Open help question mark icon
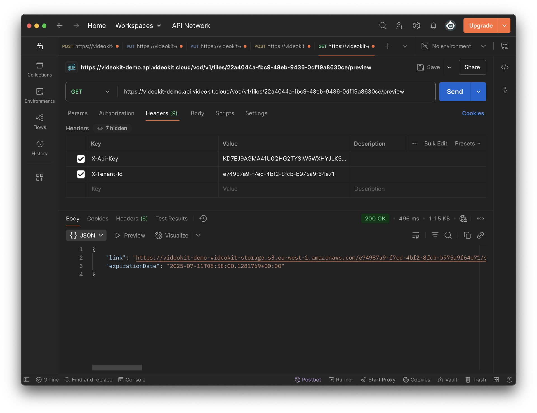This screenshot has height=413, width=537. (509, 379)
